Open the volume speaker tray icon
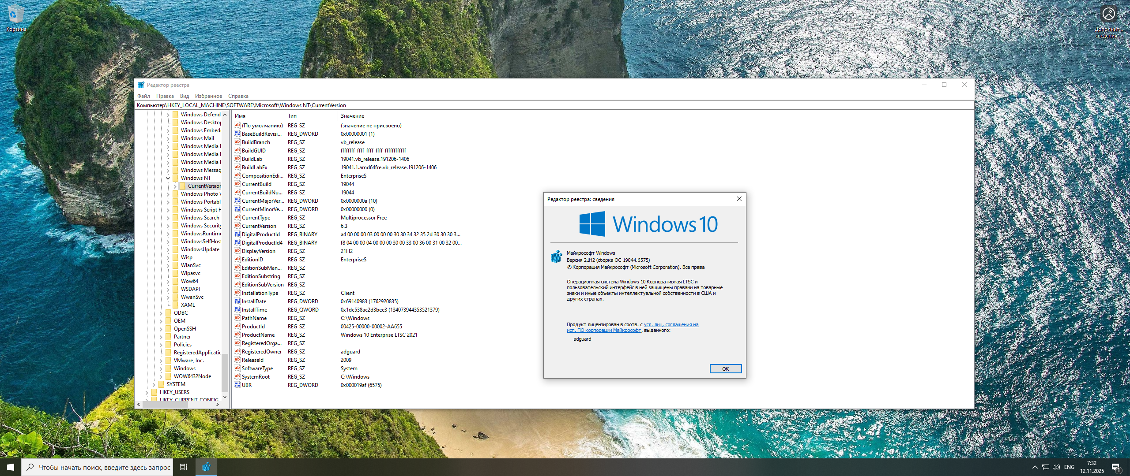The width and height of the screenshot is (1130, 476). 1056,467
